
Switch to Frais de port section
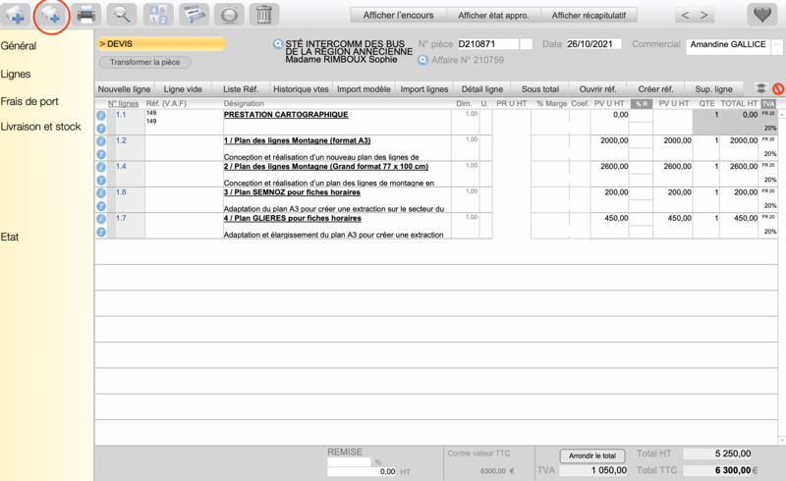coord(29,101)
